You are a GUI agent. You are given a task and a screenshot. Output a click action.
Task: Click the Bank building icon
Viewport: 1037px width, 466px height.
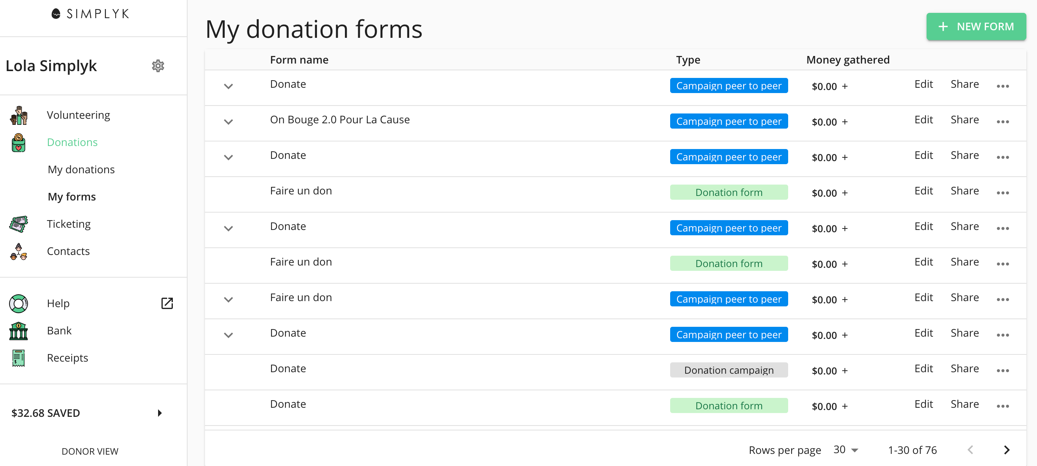click(x=19, y=331)
